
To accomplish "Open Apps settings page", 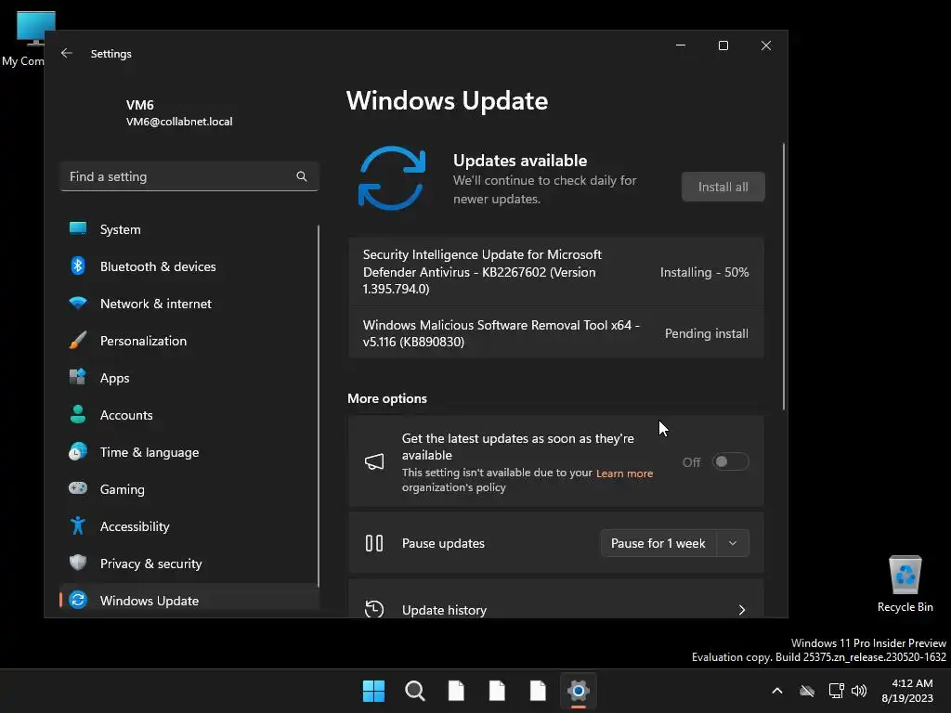I will coord(189,378).
